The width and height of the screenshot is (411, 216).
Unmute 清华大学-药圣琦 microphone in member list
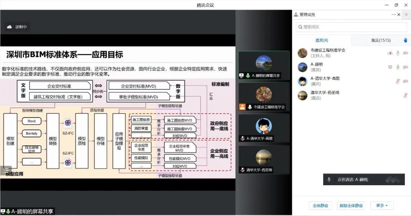(x=406, y=95)
